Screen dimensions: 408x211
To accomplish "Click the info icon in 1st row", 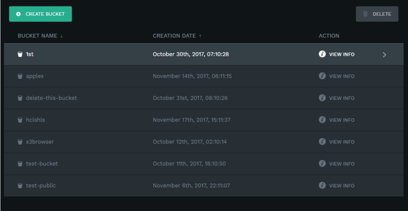I will 321,54.
